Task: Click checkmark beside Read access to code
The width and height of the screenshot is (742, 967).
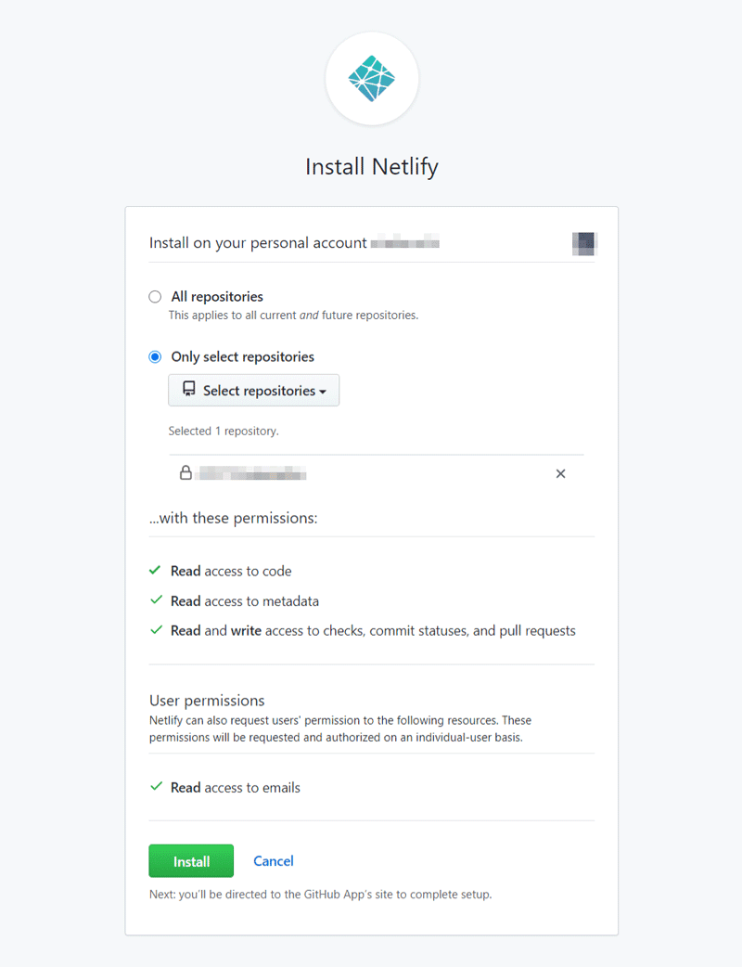Action: pyautogui.click(x=155, y=571)
